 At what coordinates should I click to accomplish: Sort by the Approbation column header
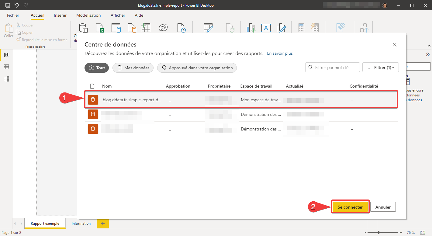pos(178,86)
